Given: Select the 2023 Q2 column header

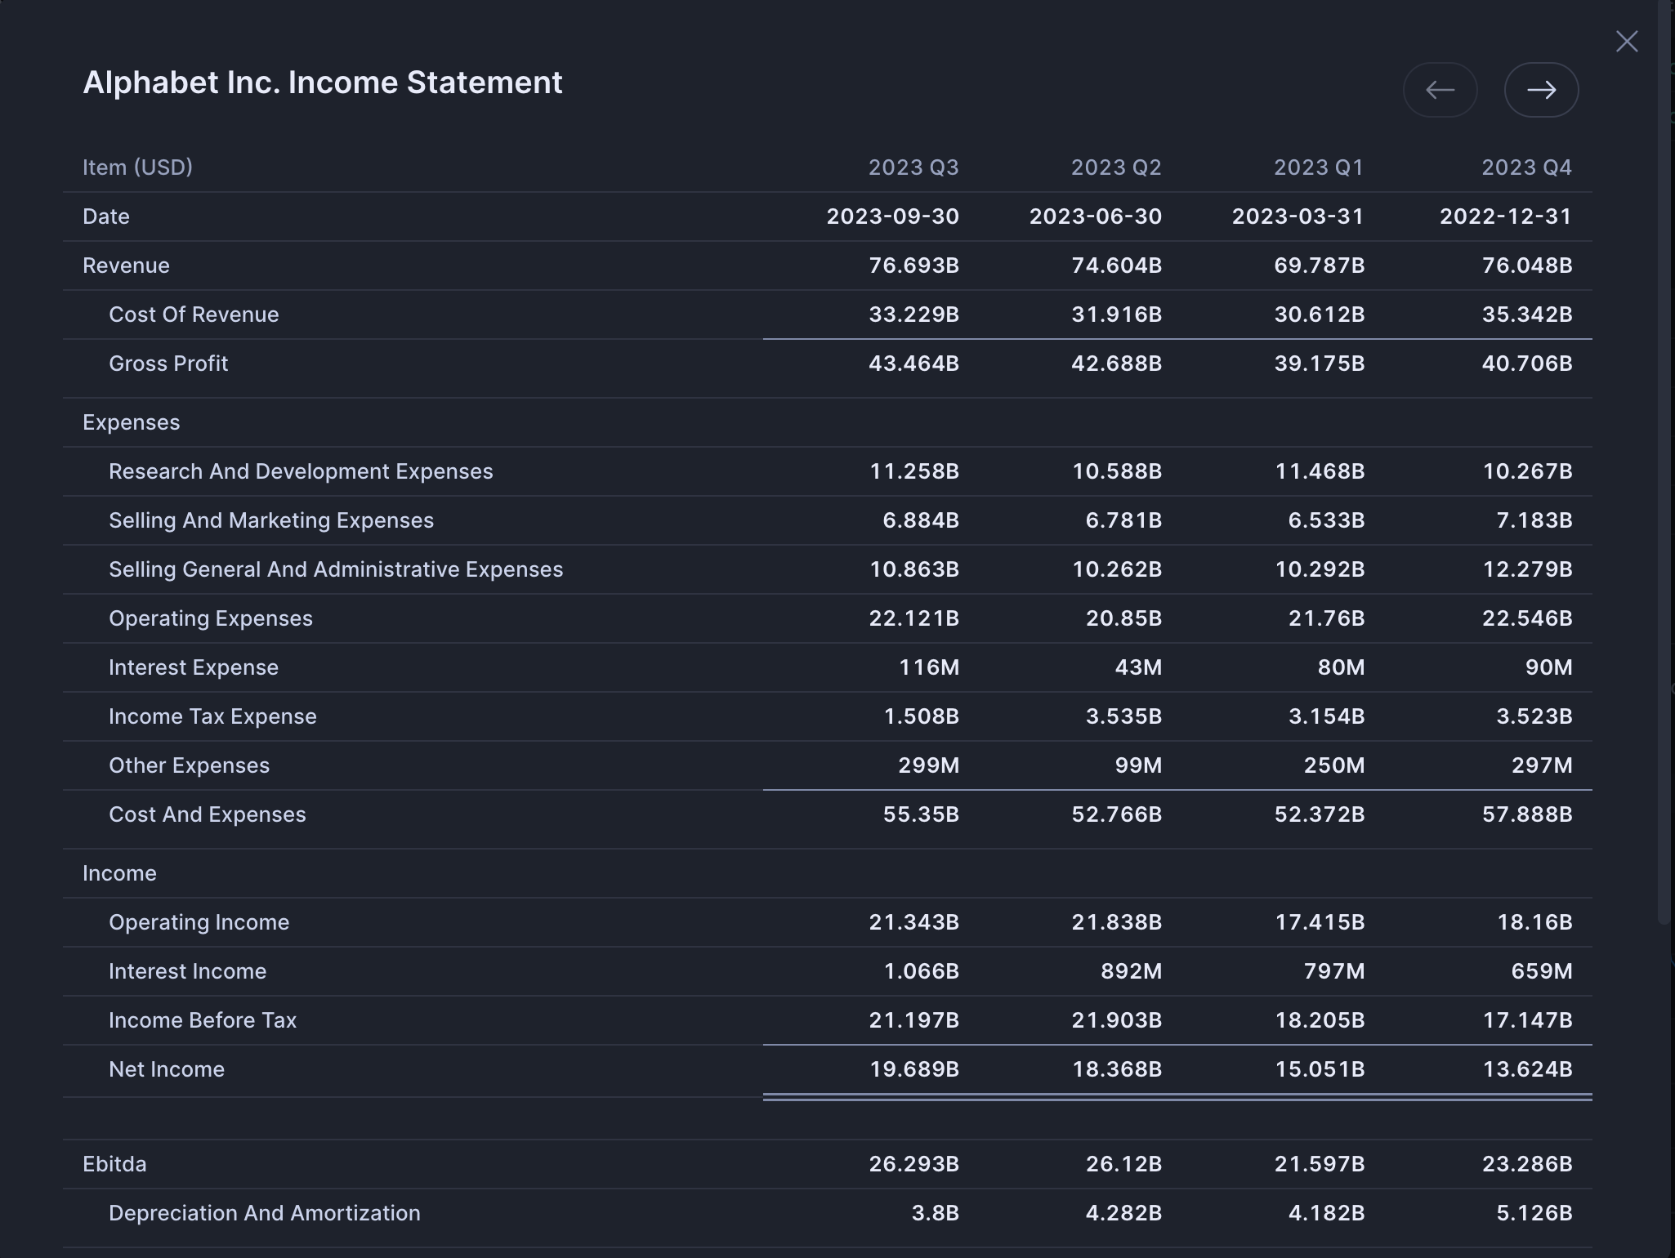Looking at the screenshot, I should point(1116,167).
